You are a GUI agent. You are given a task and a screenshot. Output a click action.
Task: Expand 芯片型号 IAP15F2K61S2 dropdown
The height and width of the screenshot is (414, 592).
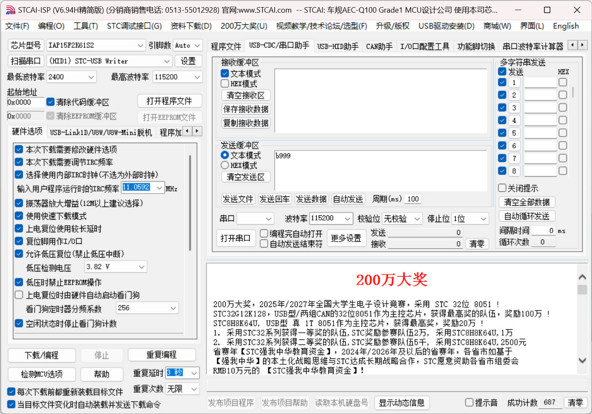point(141,45)
